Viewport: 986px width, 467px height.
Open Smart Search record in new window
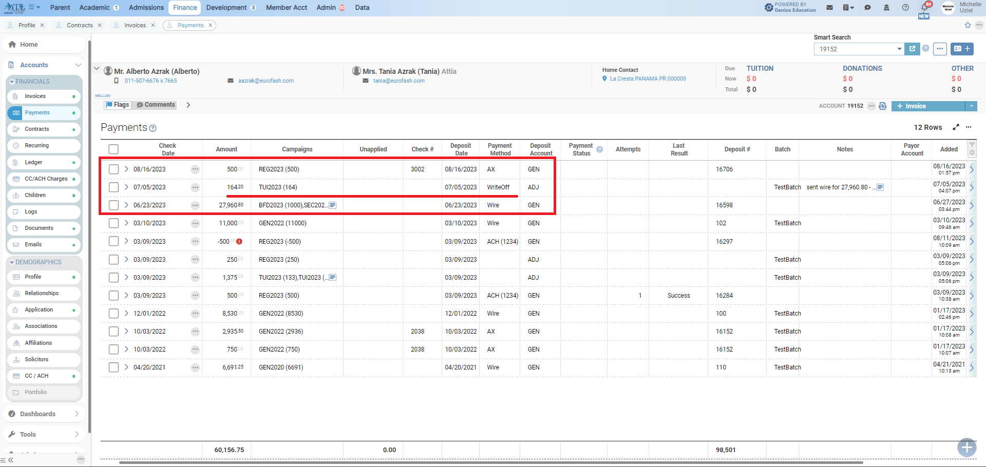point(912,49)
